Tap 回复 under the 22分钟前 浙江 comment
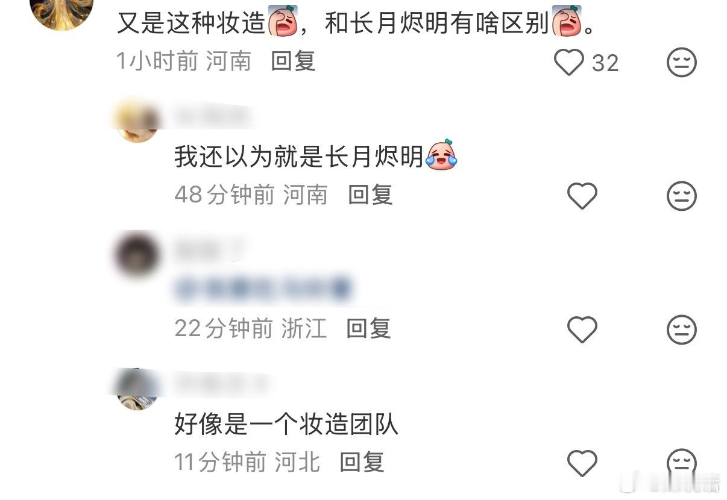This screenshot has width=727, height=500. coord(368,329)
